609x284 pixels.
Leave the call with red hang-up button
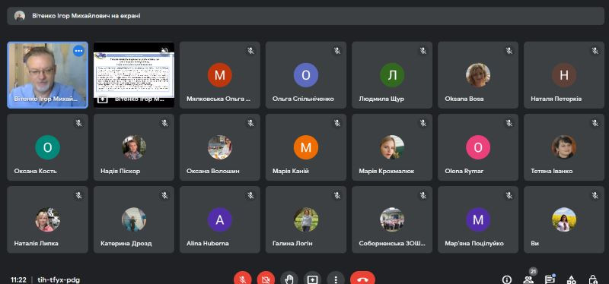[362, 279]
